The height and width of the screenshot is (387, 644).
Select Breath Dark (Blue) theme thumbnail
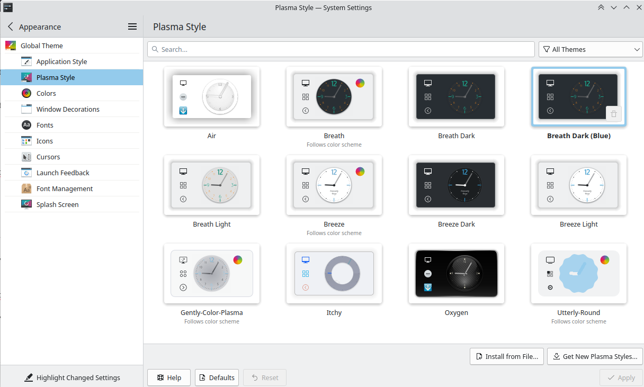point(579,96)
